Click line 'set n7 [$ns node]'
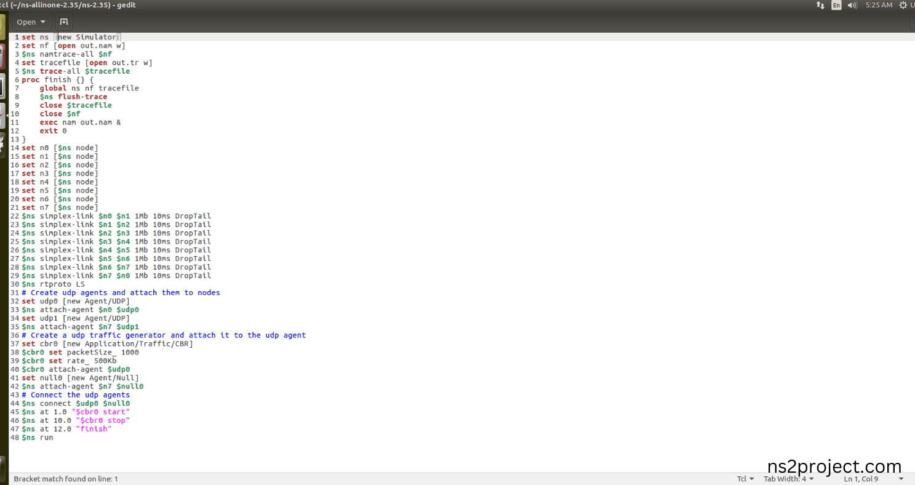Image resolution: width=915 pixels, height=485 pixels. coord(60,207)
